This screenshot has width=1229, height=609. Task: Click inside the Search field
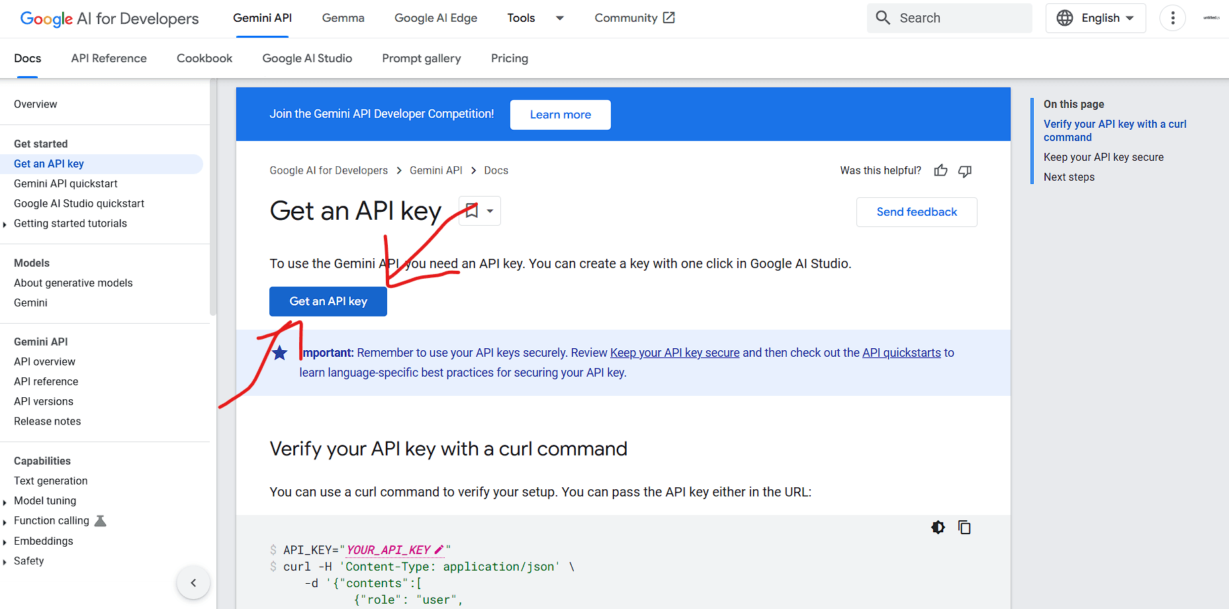pos(949,18)
